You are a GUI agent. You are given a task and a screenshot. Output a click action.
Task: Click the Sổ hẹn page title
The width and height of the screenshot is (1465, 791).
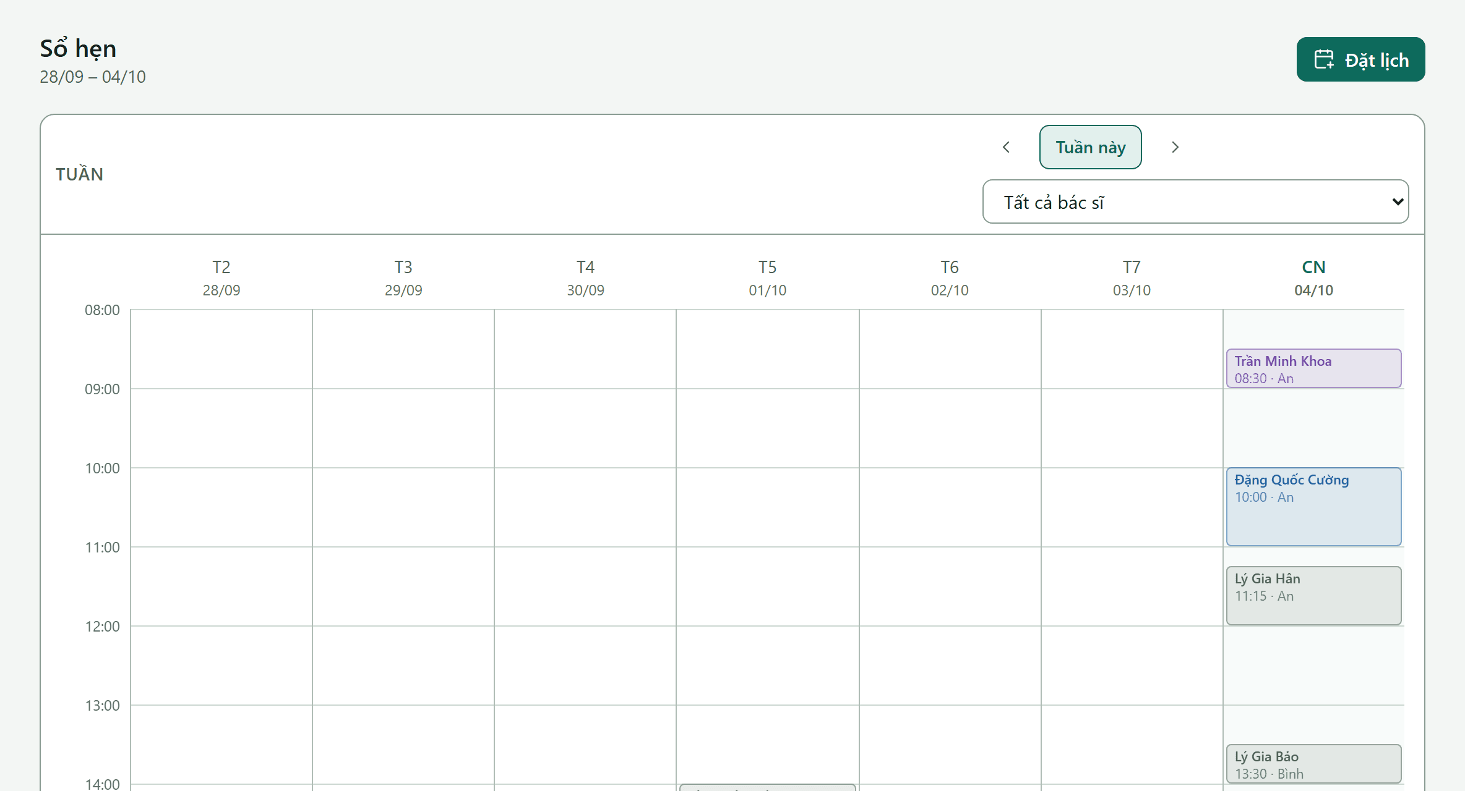tap(78, 48)
